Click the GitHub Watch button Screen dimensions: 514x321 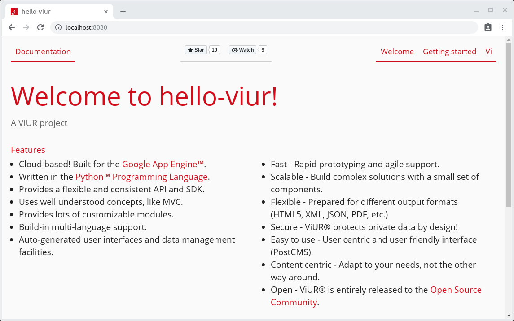pos(242,50)
